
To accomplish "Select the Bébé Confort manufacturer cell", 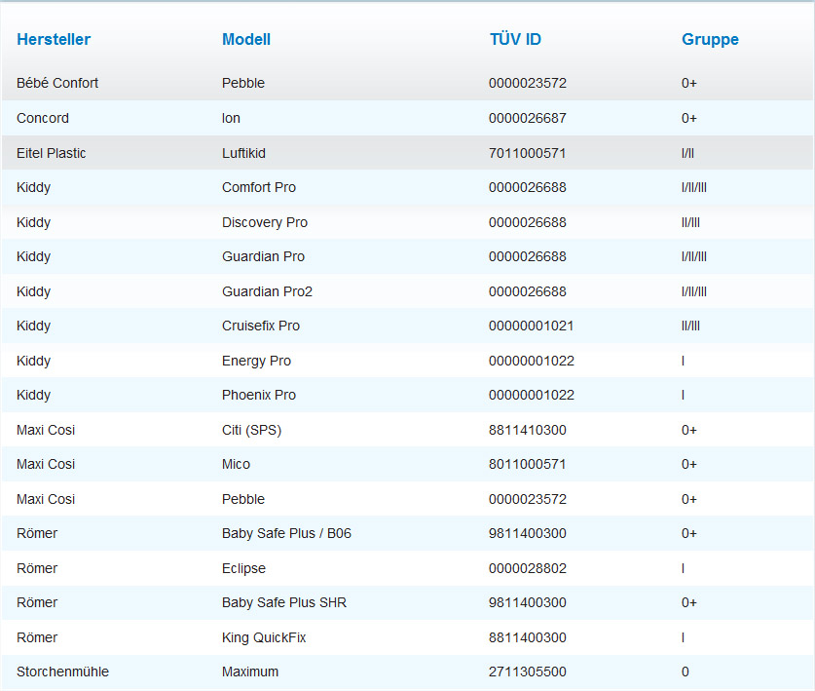I will click(57, 83).
